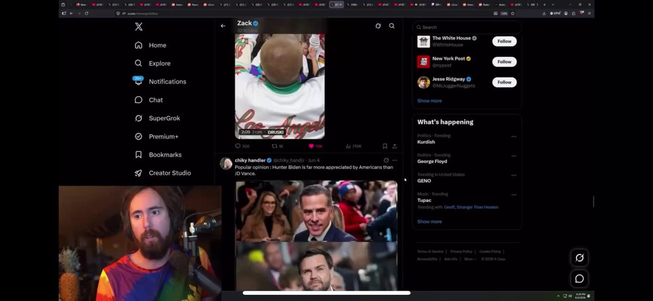653x301 pixels.
Task: Open more options for George Floyd trend
Action: (514, 156)
